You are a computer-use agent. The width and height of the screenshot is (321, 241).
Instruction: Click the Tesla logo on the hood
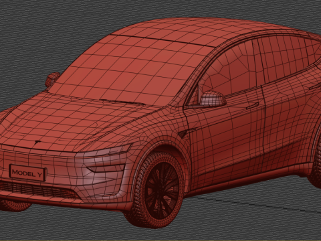(37, 143)
